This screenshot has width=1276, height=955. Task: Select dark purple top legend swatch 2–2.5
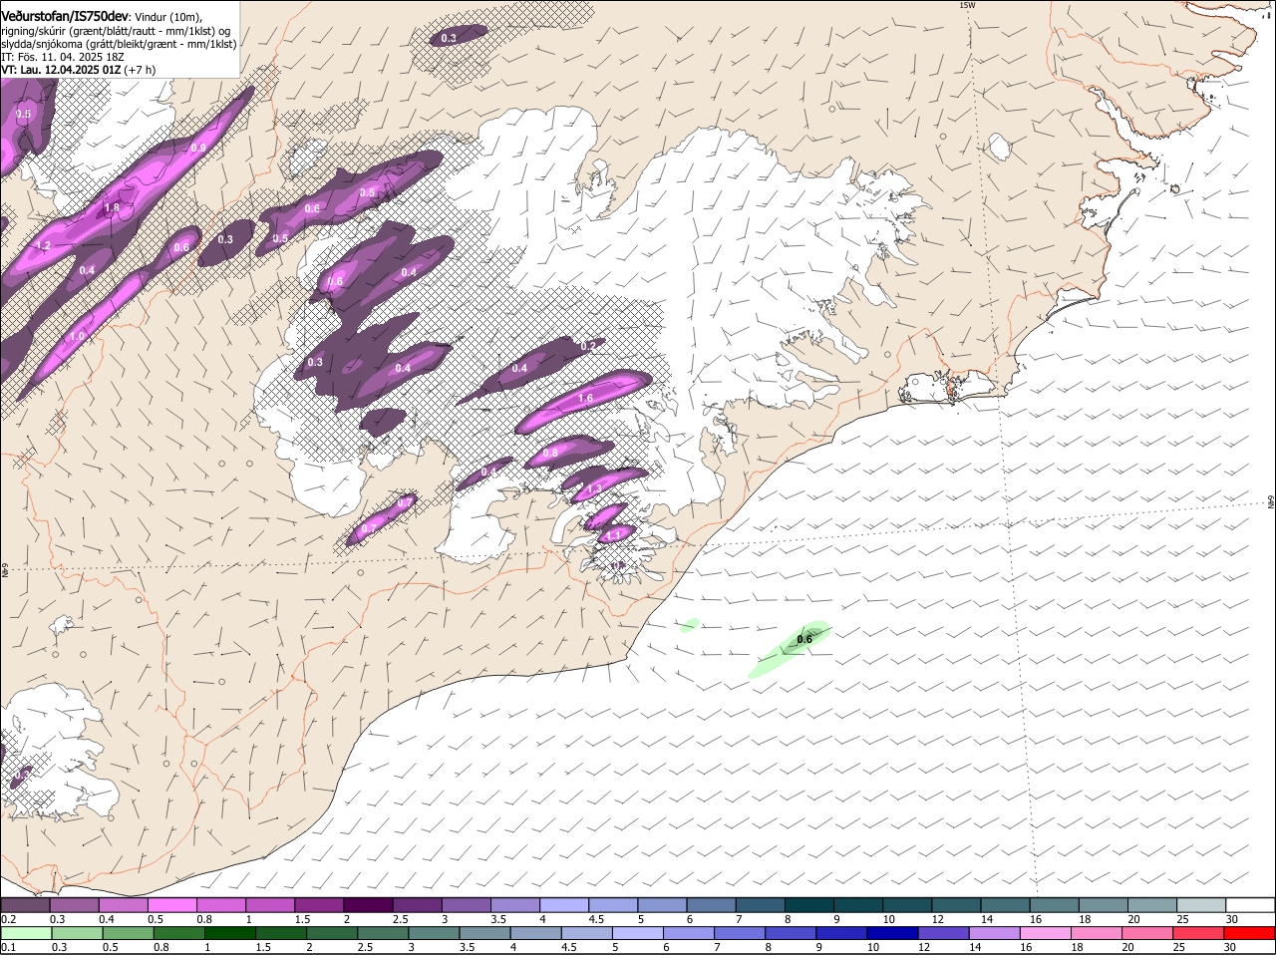[368, 904]
